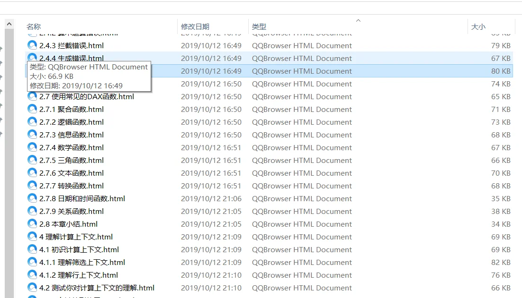This screenshot has height=298, width=522.
Task: Click the icon next to 2.7.2 逻辑函数.html
Action: click(32, 122)
